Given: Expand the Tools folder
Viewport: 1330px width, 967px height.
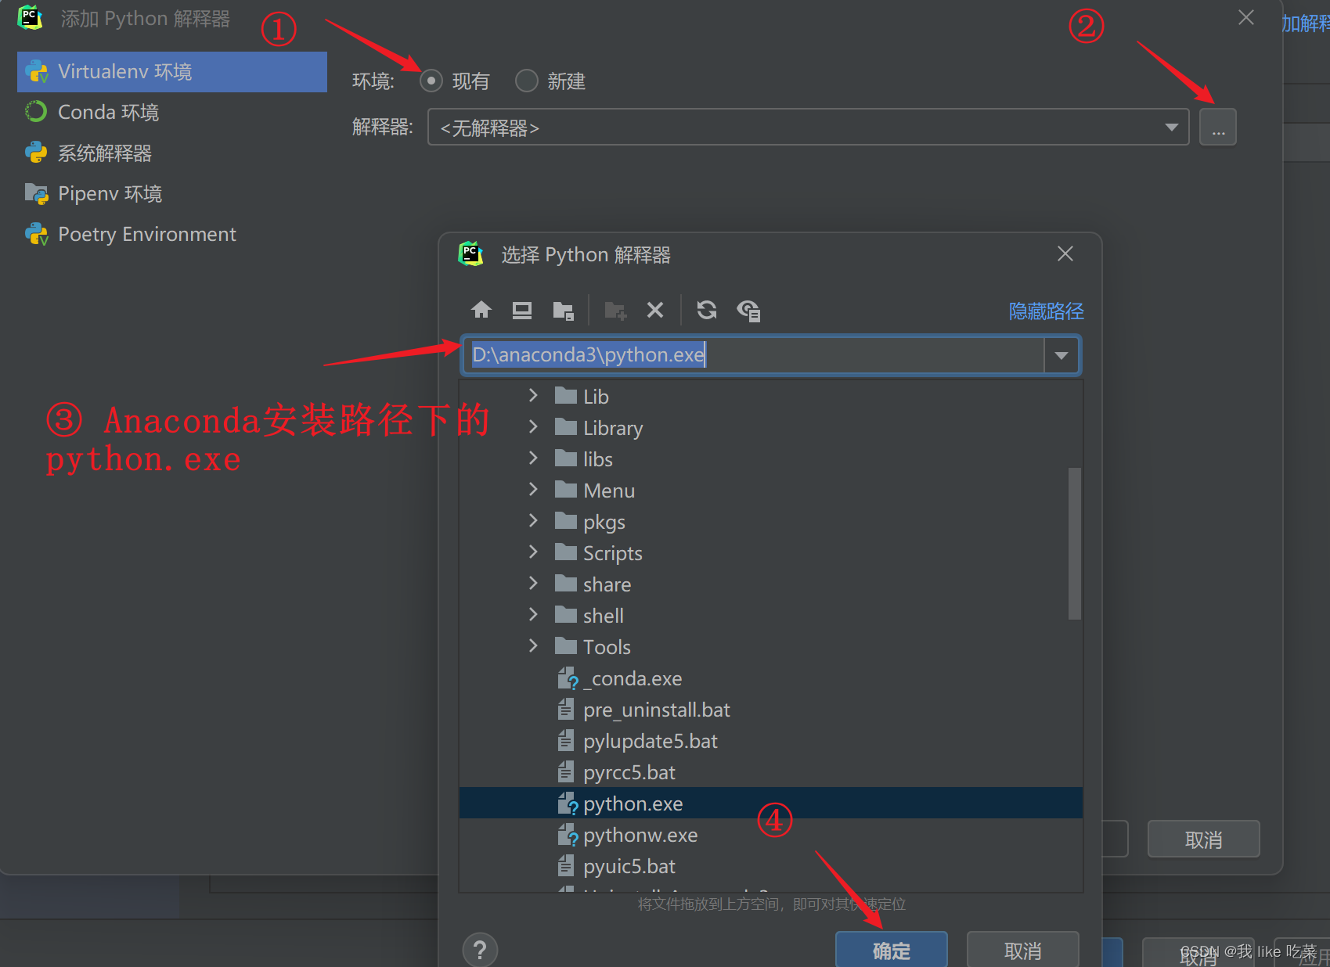Looking at the screenshot, I should [x=533, y=645].
